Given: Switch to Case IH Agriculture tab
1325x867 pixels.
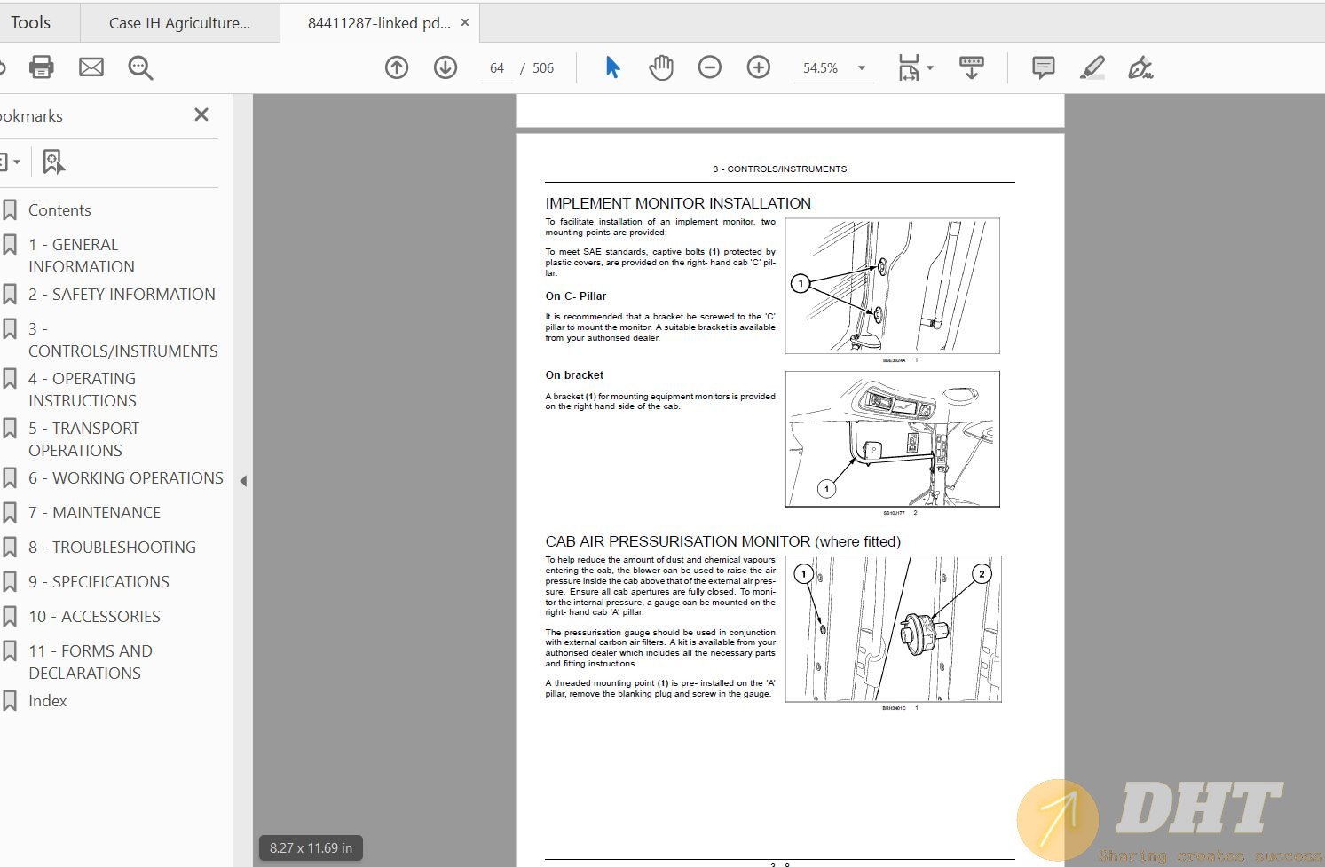Looking at the screenshot, I should click(x=179, y=23).
